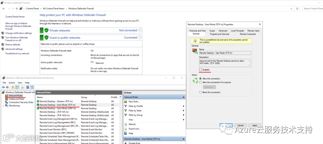Open the recent locations dropdown arrow
The height and width of the screenshot is (144, 323).
pyautogui.click(x=13, y=9)
